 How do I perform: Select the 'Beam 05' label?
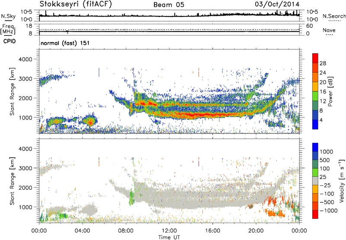[x=169, y=5]
